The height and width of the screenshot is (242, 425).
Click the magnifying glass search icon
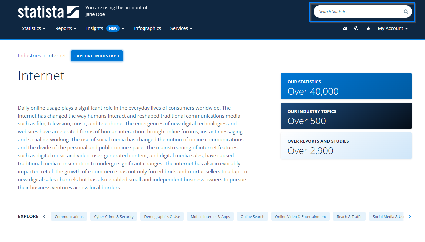[406, 12]
